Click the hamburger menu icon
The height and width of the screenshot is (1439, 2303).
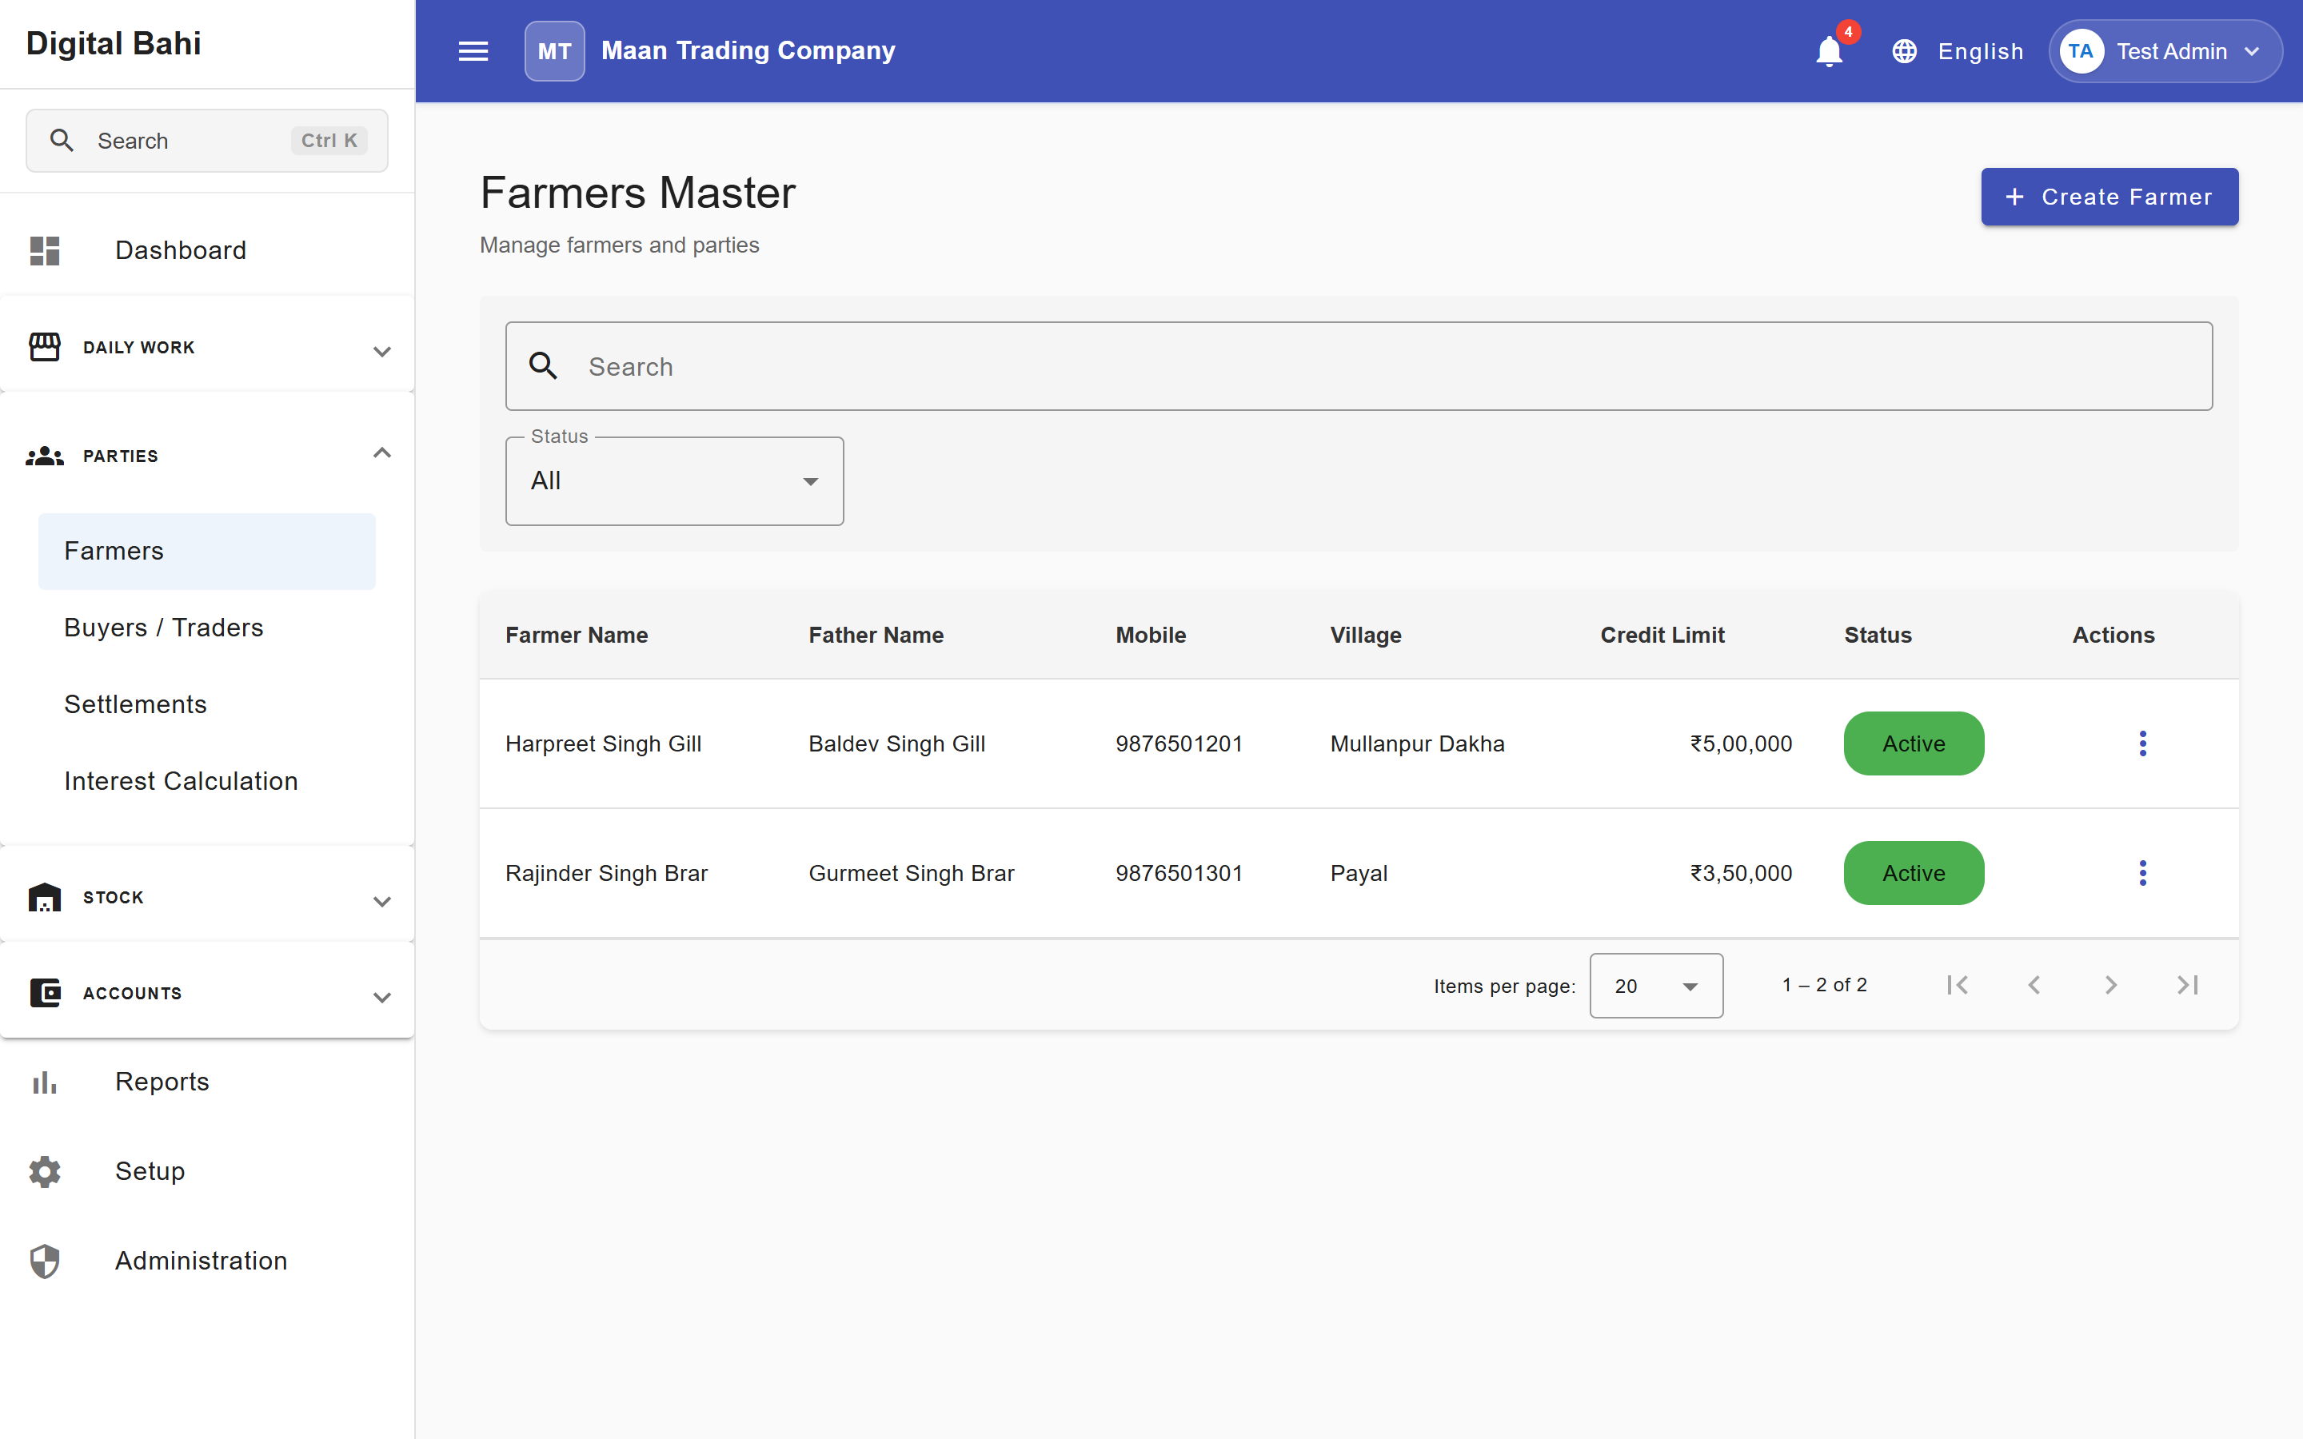click(x=473, y=51)
